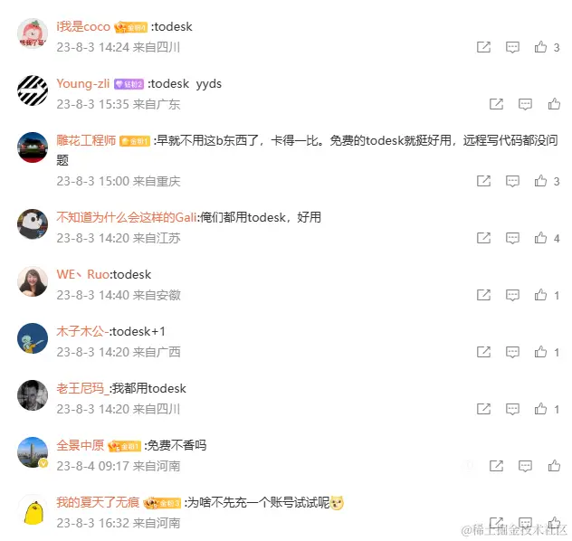The height and width of the screenshot is (541, 572).
Task: Open 雕花工程师's username link
Action: pos(86,140)
